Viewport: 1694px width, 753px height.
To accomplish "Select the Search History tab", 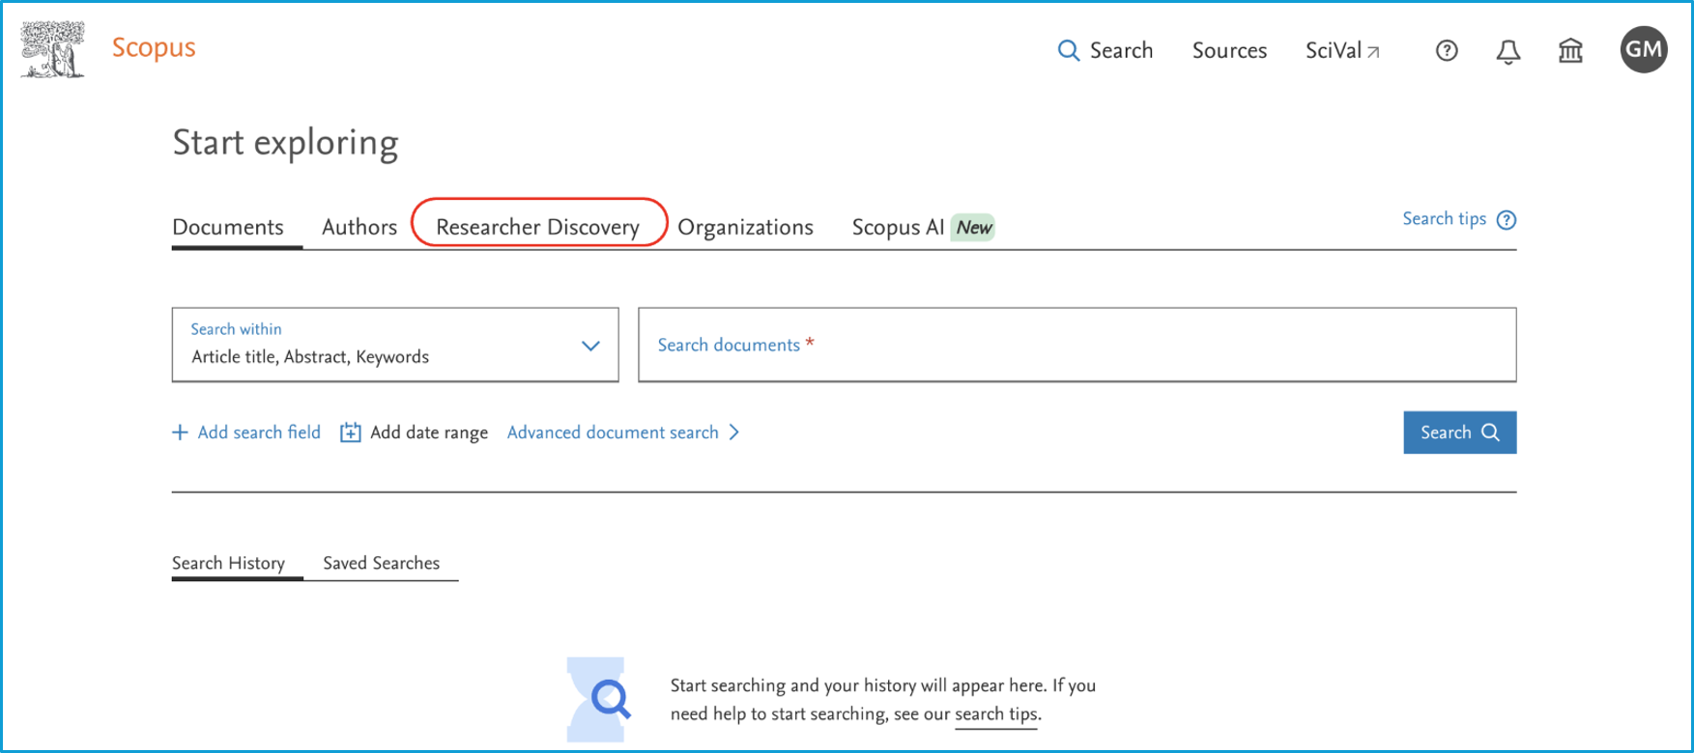I will [228, 563].
